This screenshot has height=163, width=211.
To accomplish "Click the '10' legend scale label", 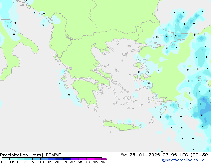I will [42, 162].
